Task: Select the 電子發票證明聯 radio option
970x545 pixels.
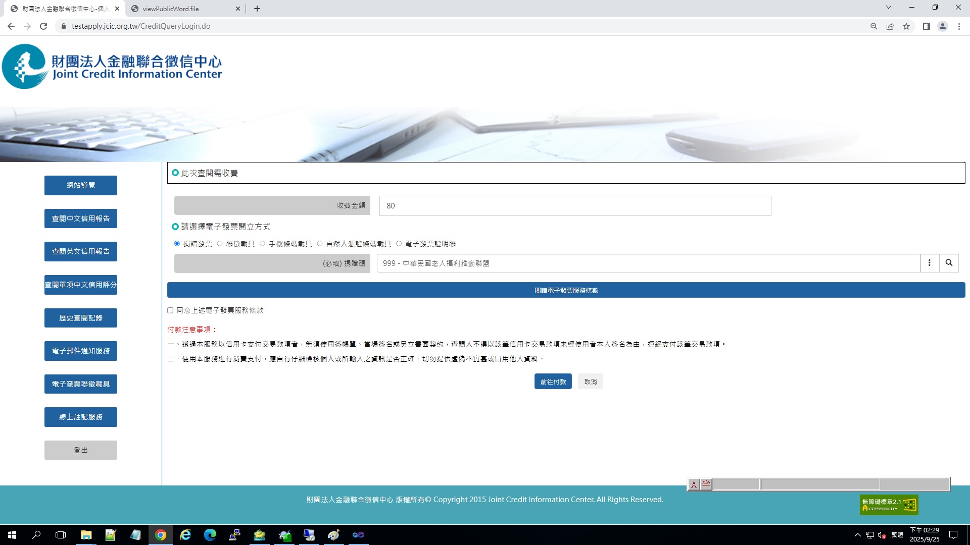Action: coord(399,244)
